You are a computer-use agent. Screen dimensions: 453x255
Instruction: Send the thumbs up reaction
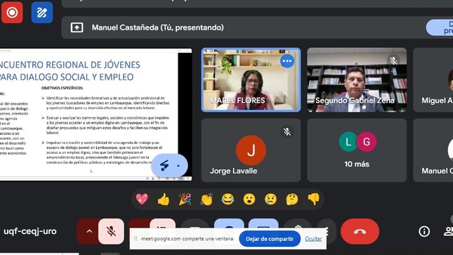pyautogui.click(x=164, y=200)
